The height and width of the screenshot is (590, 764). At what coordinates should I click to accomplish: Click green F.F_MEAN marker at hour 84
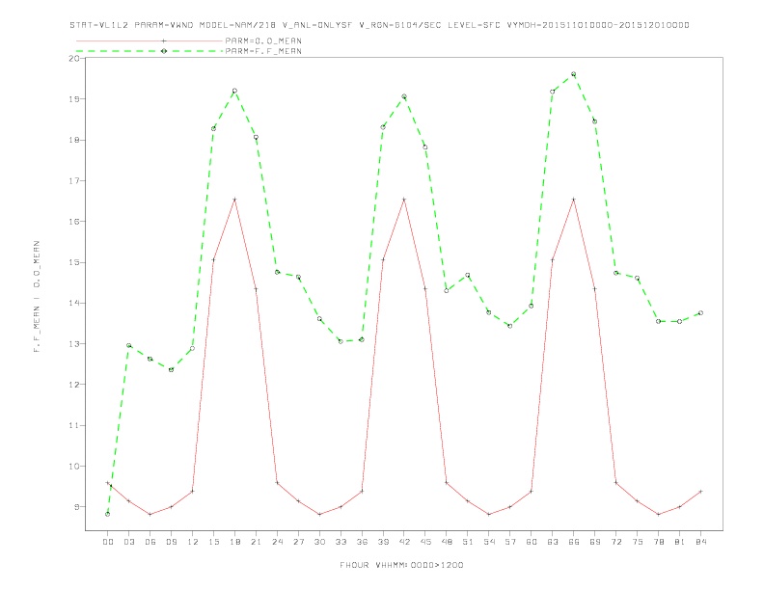pyautogui.click(x=700, y=313)
